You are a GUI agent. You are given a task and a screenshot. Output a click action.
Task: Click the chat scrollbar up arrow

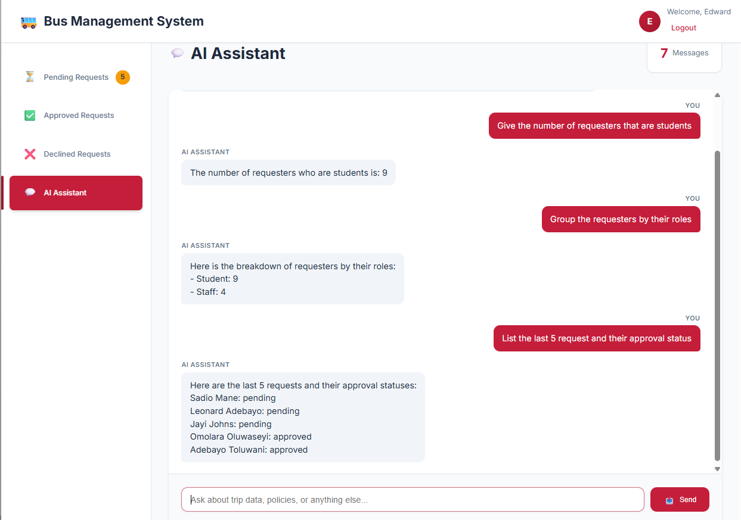pos(717,95)
